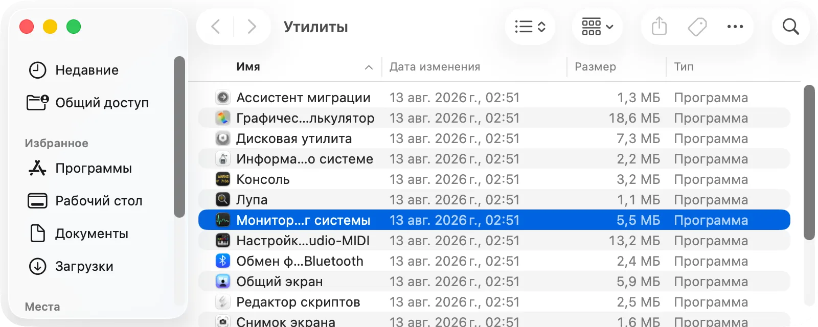Select the Настройк...udio-MIDI app icon
818x327 pixels.
point(223,240)
